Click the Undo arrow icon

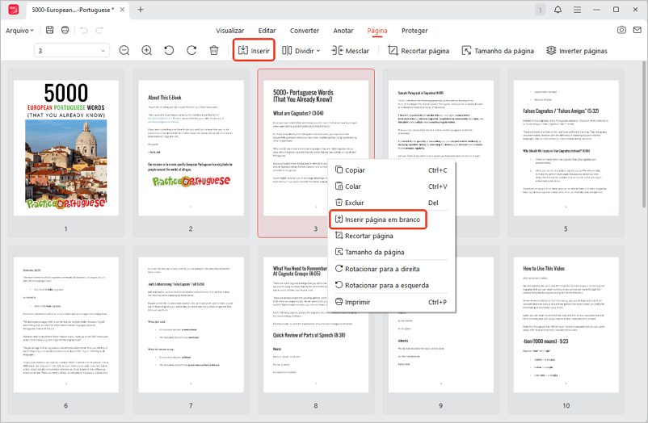click(84, 30)
